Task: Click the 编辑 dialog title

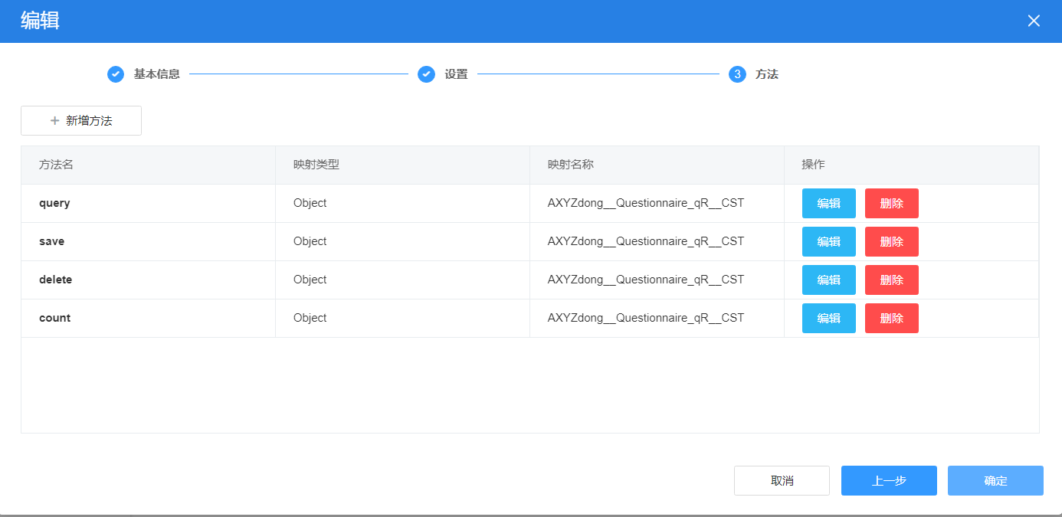Action: pos(40,21)
